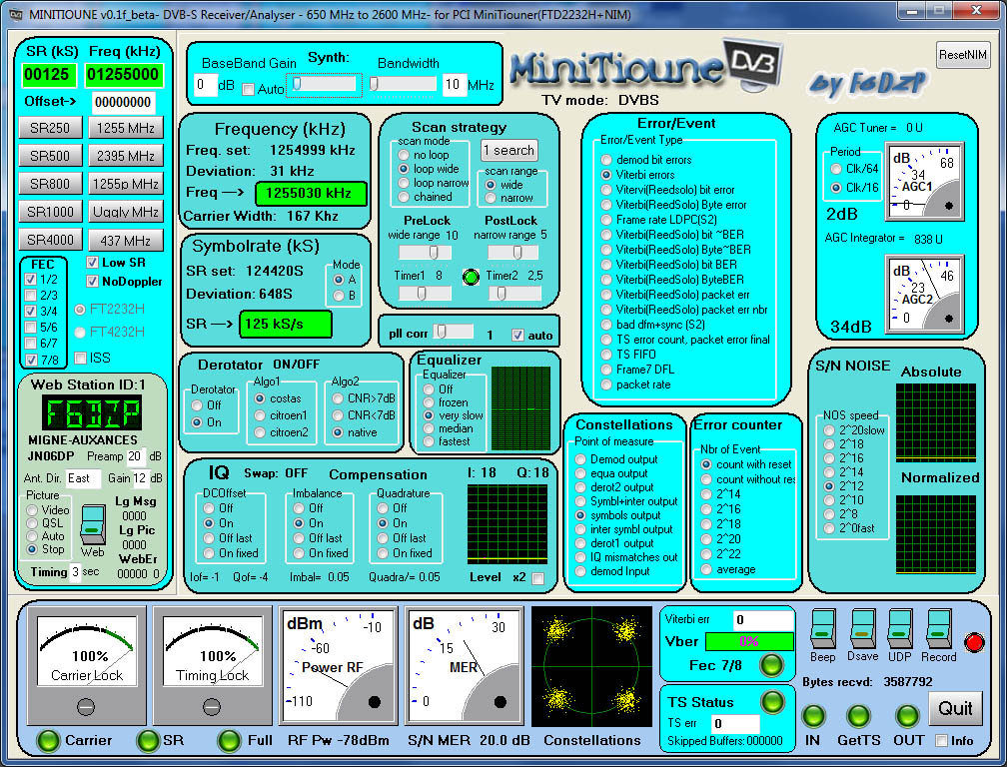Image resolution: width=1007 pixels, height=767 pixels.
Task: Check the FEC 2/3 checkbox
Action: click(30, 296)
